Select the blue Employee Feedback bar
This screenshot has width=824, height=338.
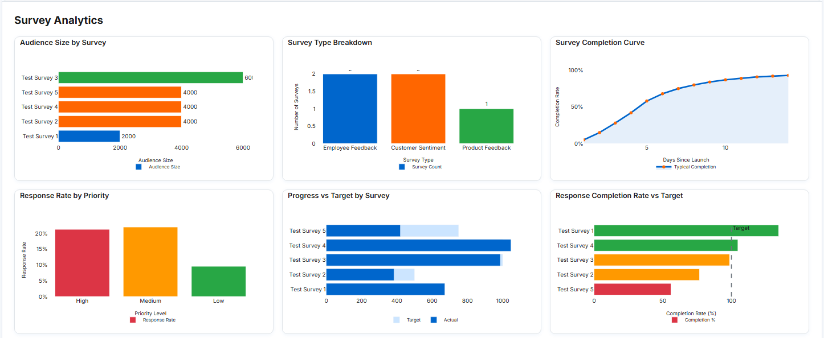point(350,109)
